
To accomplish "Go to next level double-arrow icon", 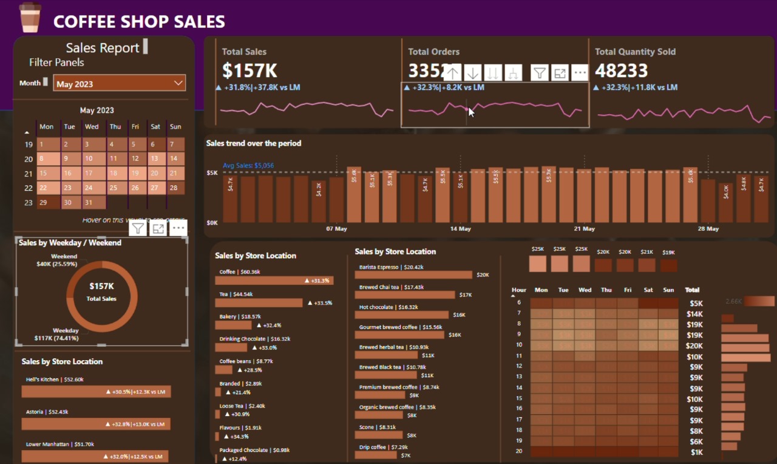I will coord(493,73).
